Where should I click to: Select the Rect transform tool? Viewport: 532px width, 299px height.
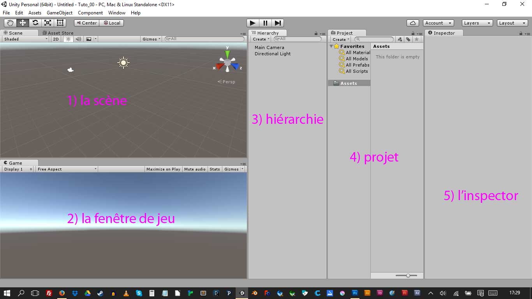(x=60, y=23)
